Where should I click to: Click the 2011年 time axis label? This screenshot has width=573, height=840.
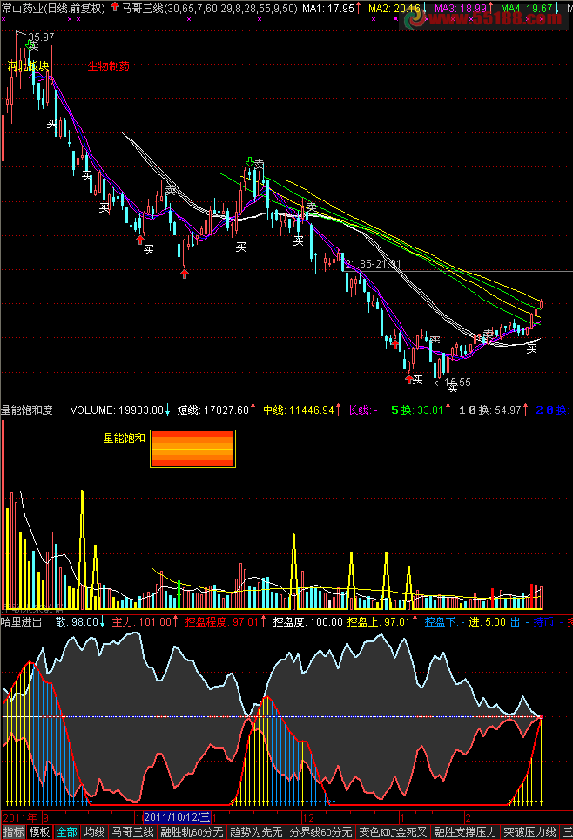pyautogui.click(x=20, y=817)
